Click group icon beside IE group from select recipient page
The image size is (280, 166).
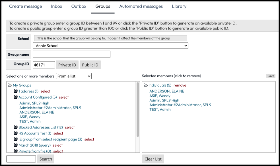[16, 139]
